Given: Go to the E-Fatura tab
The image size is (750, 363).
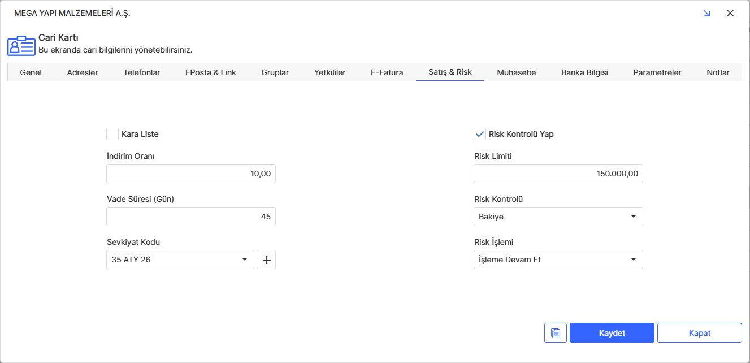Looking at the screenshot, I should [387, 72].
